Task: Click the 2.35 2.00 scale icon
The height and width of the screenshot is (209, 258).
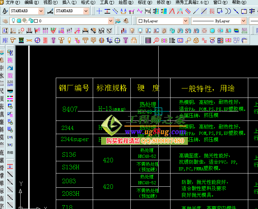Action: pyautogui.click(x=10, y=83)
